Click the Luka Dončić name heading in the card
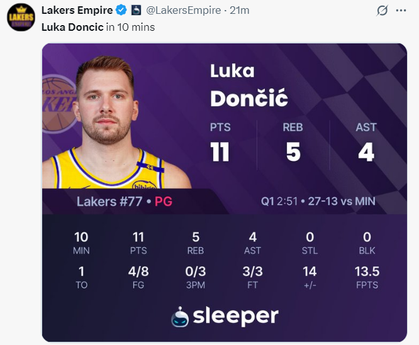419x345 pixels. (249, 84)
